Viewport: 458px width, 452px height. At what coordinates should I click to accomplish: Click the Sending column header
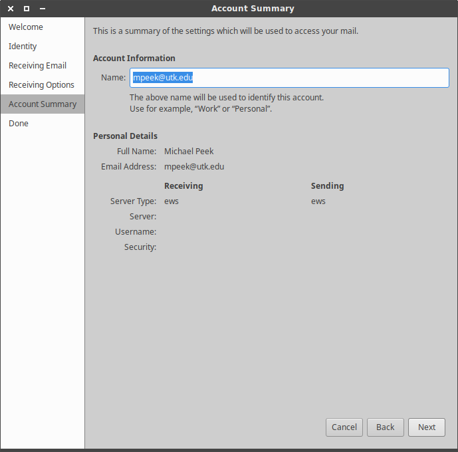[327, 186]
